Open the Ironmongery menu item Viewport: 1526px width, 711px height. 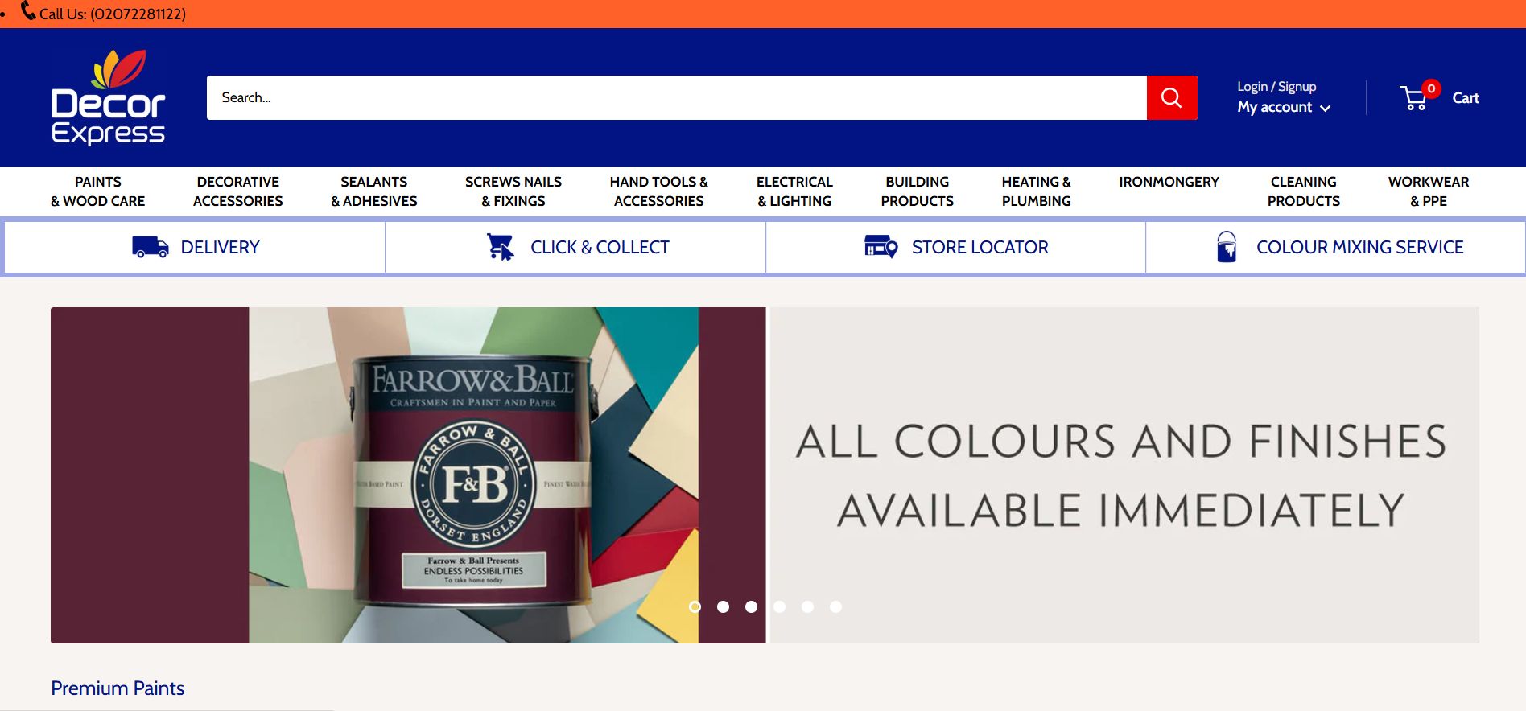[x=1169, y=182]
